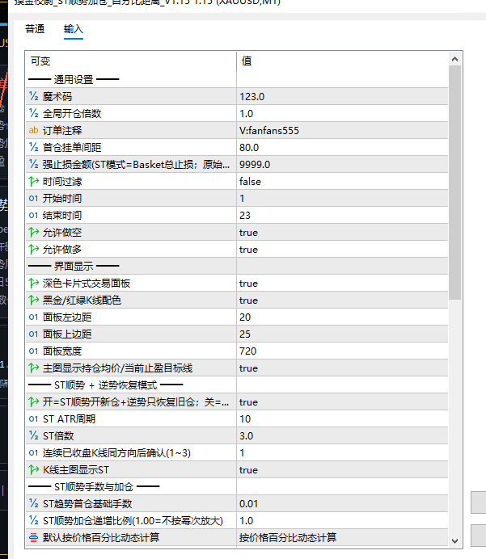486x559 pixels.
Task: Edit the 面板上边距 value 25
Action: pos(342,334)
